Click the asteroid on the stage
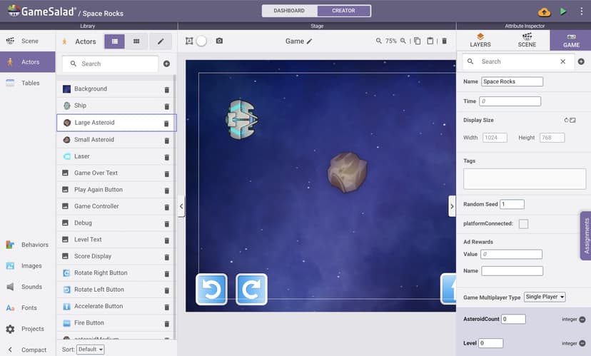This screenshot has height=356, width=591. click(x=347, y=173)
